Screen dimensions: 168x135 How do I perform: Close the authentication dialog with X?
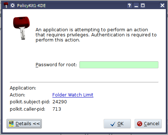pos(162,5)
